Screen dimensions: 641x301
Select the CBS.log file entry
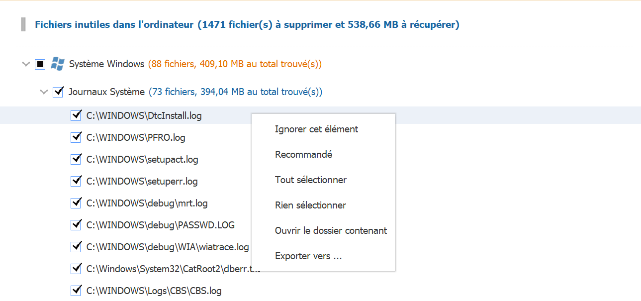pyautogui.click(x=154, y=291)
